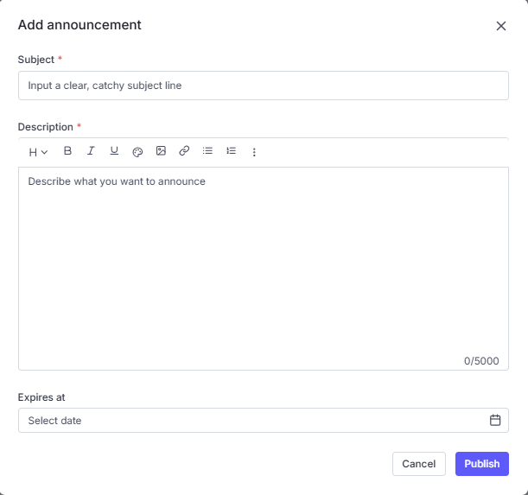Open the text color palette
The image size is (528, 495).
click(x=137, y=151)
